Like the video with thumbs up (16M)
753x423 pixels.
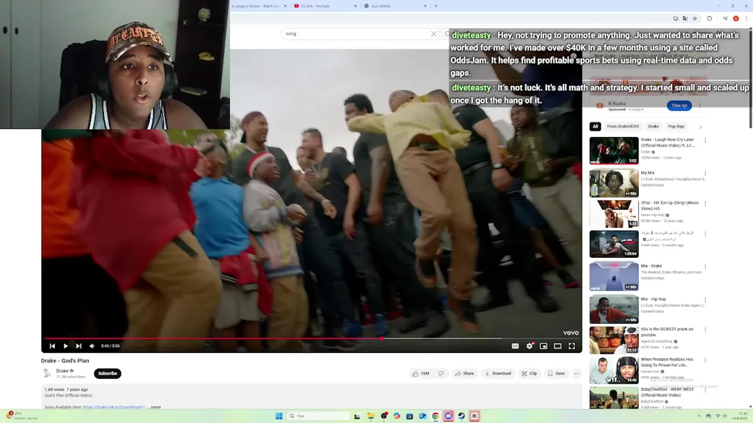pos(421,373)
